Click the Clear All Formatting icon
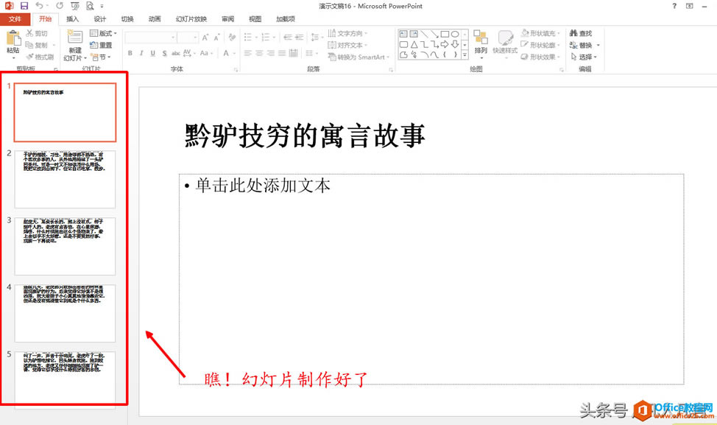Screen dimensions: 717x425 pyautogui.click(x=233, y=38)
